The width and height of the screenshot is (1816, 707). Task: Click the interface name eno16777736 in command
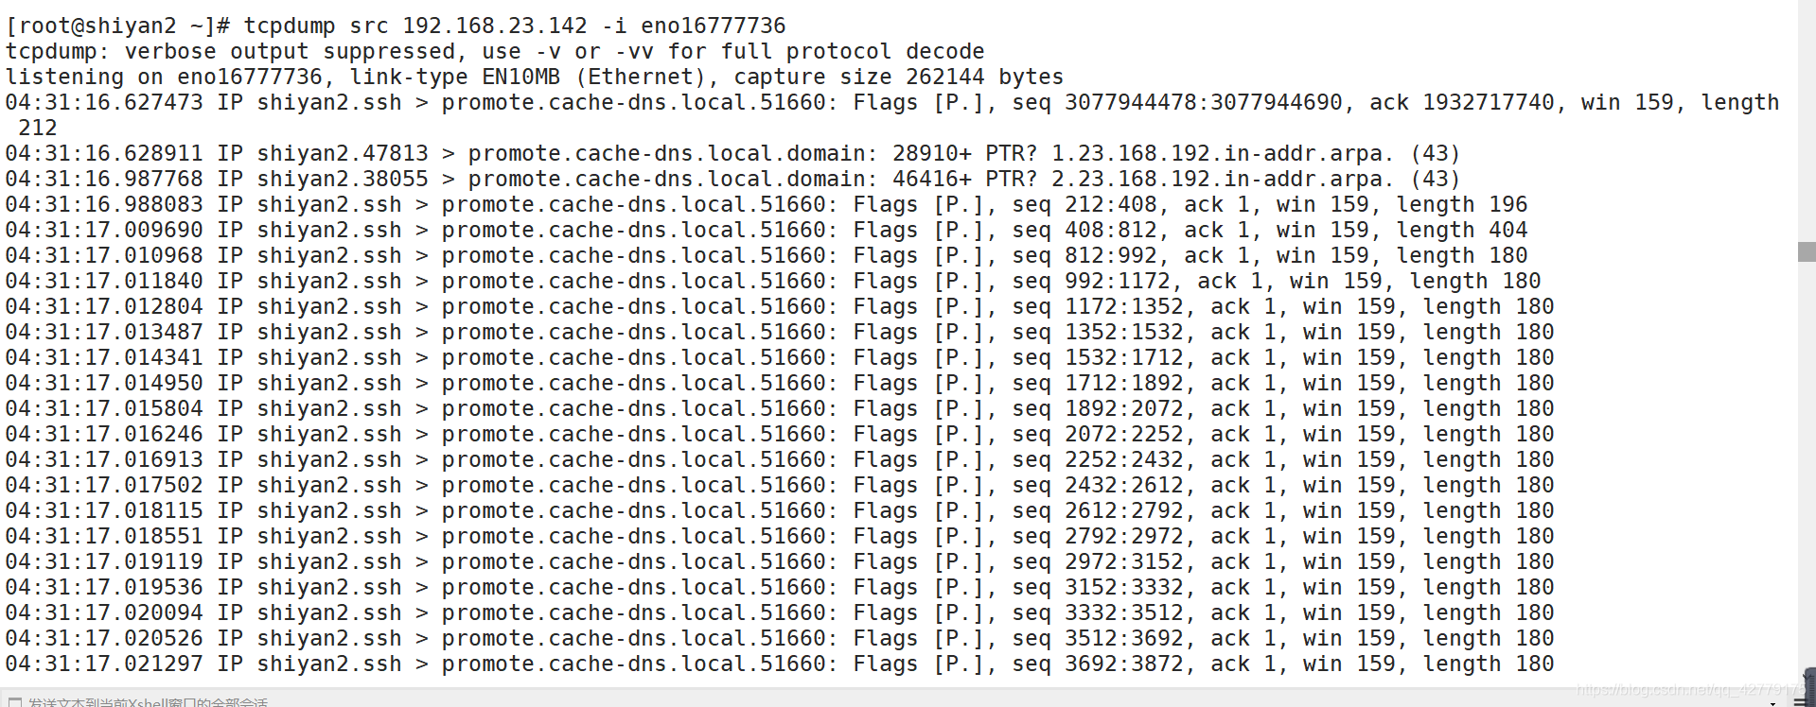click(714, 26)
